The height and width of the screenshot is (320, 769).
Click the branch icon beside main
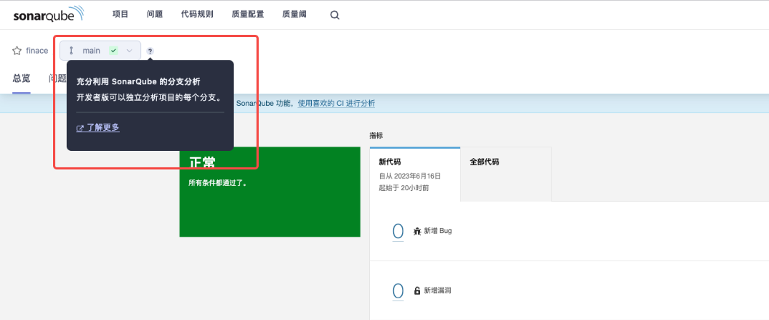pyautogui.click(x=71, y=50)
